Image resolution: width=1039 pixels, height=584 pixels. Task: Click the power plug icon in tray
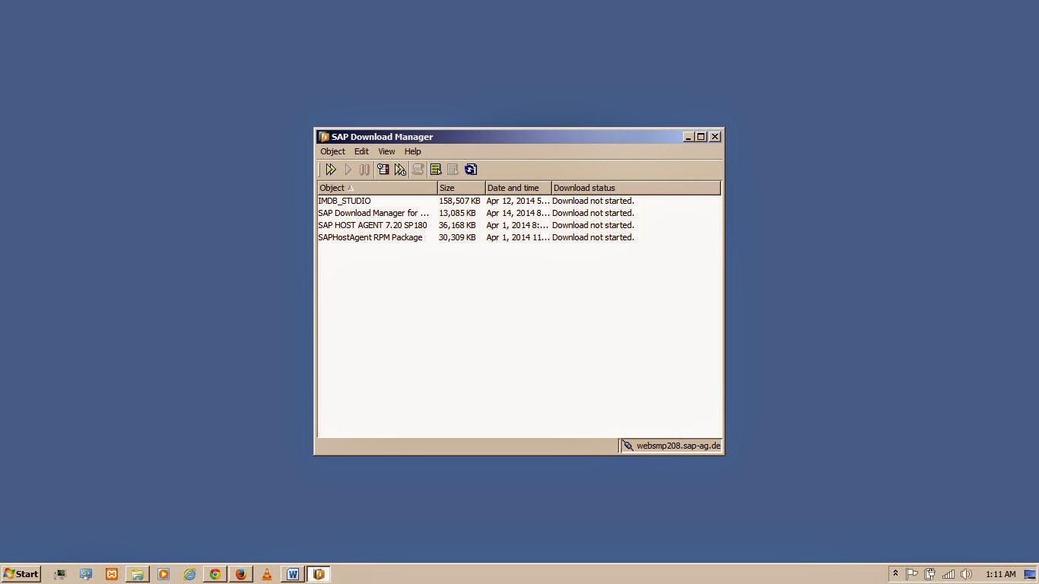click(929, 574)
